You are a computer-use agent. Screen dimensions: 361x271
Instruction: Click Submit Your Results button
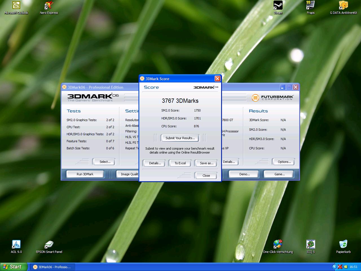coord(180,138)
